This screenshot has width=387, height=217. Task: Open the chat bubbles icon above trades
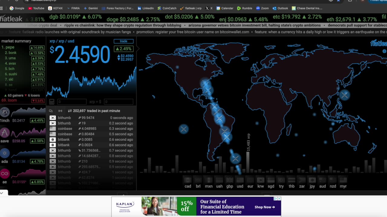pyautogui.click(x=50, y=111)
